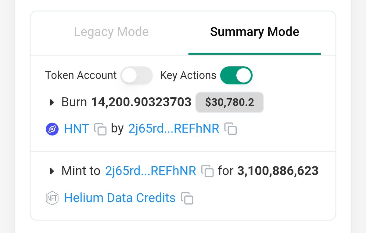
Task: Click the minted amount 3,100,886,623
Action: click(x=278, y=171)
